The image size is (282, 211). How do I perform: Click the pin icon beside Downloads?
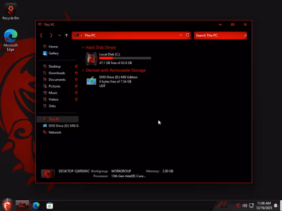point(76,73)
